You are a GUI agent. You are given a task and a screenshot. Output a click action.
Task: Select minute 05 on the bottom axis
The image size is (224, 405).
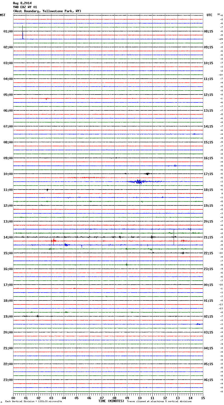[76, 398]
